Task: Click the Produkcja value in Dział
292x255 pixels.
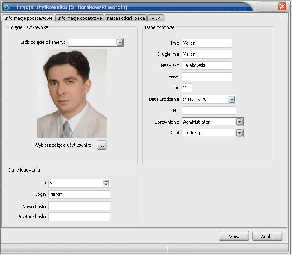Action: tap(192, 133)
